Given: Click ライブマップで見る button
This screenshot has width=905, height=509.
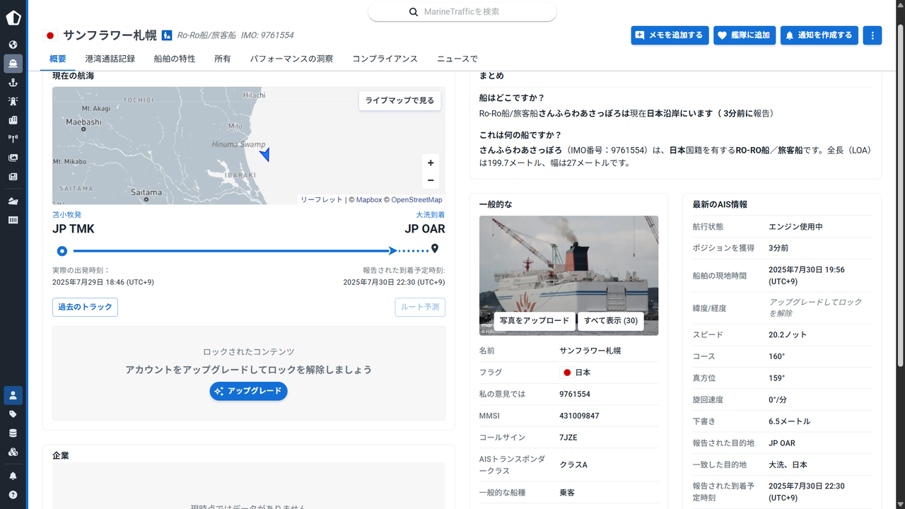Looking at the screenshot, I should click(x=399, y=101).
